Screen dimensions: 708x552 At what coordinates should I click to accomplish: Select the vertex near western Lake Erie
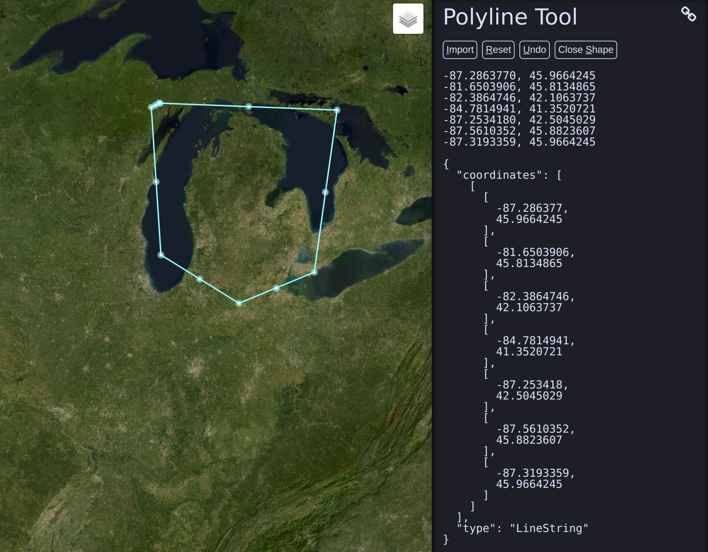(x=314, y=272)
